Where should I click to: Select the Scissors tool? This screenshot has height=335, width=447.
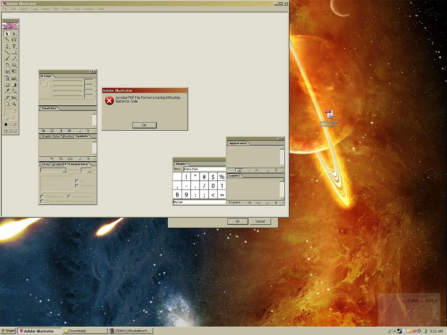pos(14,98)
